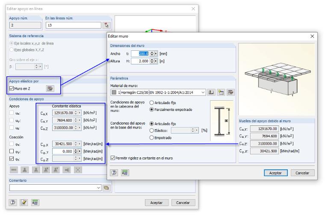325x215 pixels.
Task: Adjust the Altura H spinner
Action: pyautogui.click(x=152, y=61)
